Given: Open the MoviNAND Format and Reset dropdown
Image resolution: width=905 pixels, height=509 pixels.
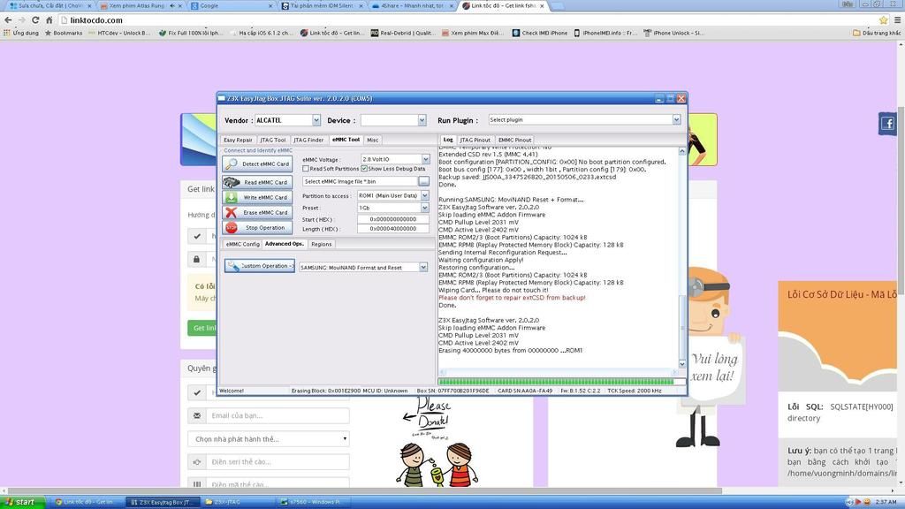Looking at the screenshot, I should (x=423, y=267).
